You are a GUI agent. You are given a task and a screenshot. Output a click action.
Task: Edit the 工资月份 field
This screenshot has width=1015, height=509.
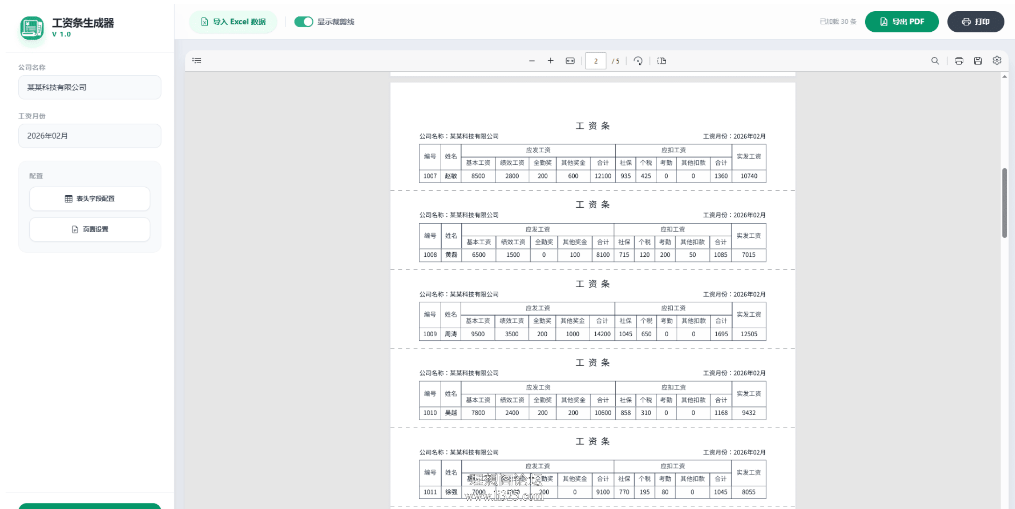tap(90, 136)
